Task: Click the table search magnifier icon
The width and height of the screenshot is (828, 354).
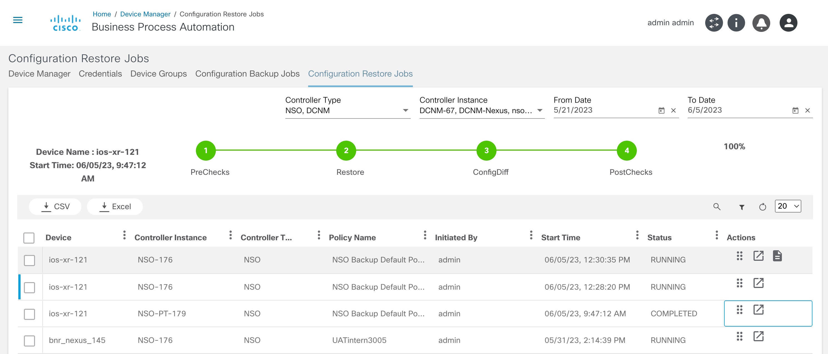Action: click(x=717, y=207)
